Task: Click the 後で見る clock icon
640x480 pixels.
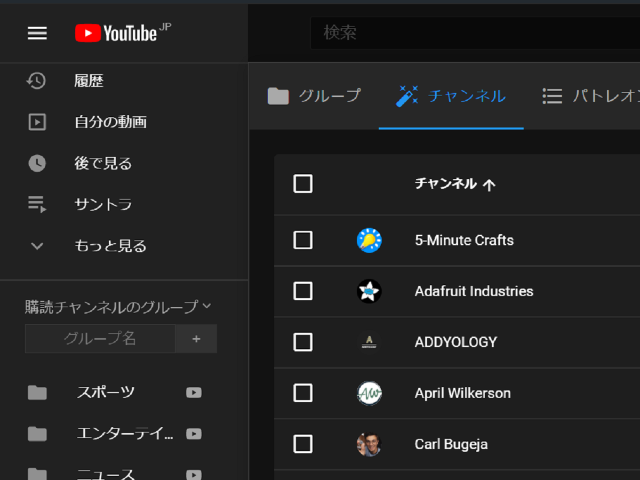Action: [x=37, y=163]
